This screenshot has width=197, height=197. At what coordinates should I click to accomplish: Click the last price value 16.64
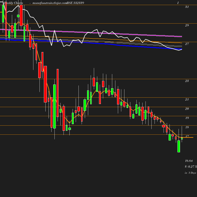(x=189, y=161)
